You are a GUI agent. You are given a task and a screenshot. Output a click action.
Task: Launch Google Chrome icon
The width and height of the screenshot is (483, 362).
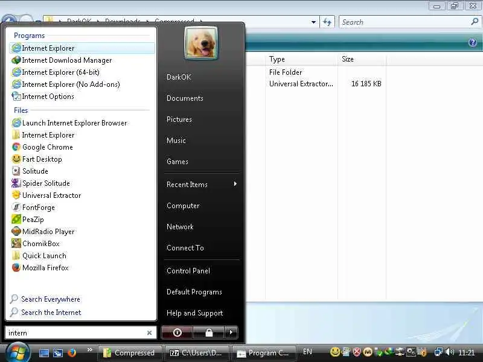click(x=16, y=147)
